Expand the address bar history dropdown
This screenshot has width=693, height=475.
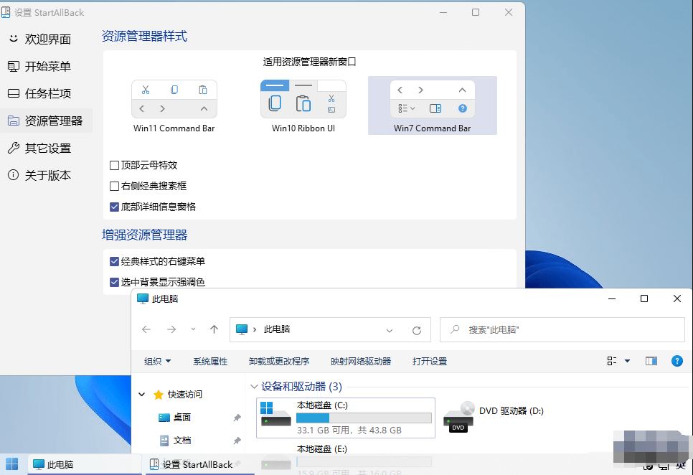(390, 330)
